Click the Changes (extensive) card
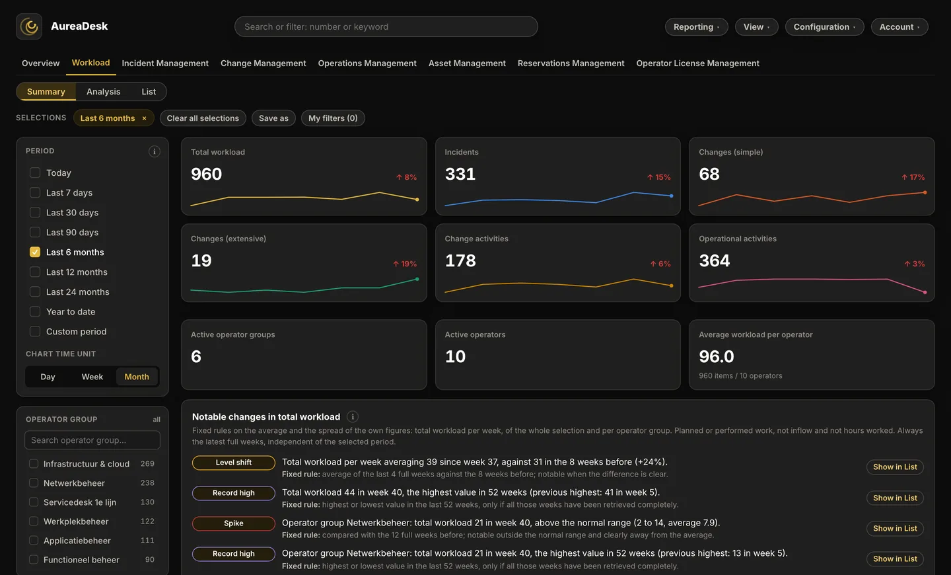This screenshot has width=951, height=575. 304,263
